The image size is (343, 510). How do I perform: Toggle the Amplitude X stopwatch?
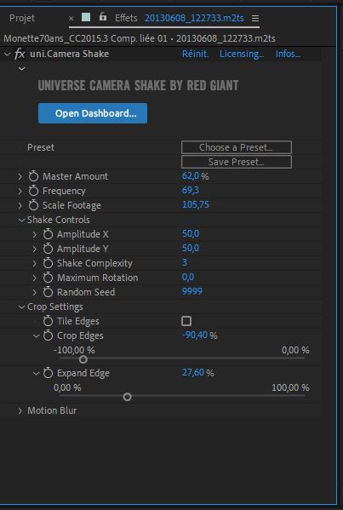[48, 234]
